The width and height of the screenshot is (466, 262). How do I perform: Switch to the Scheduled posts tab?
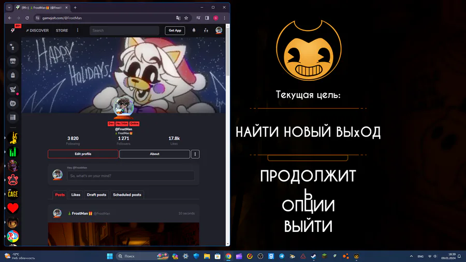pos(127,195)
